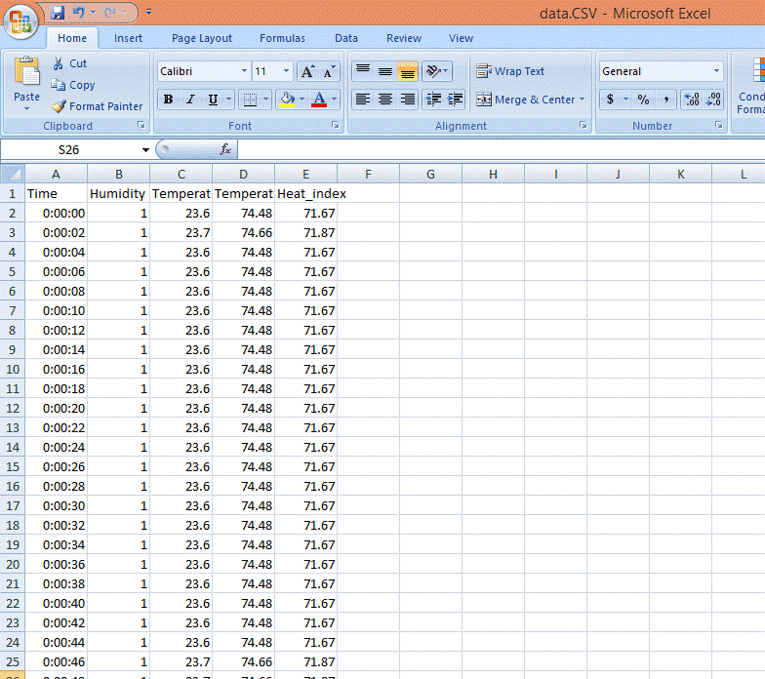Viewport: 765px width, 679px height.
Task: Click Redo arrow in Quick Access Toolbar
Action: tap(110, 13)
